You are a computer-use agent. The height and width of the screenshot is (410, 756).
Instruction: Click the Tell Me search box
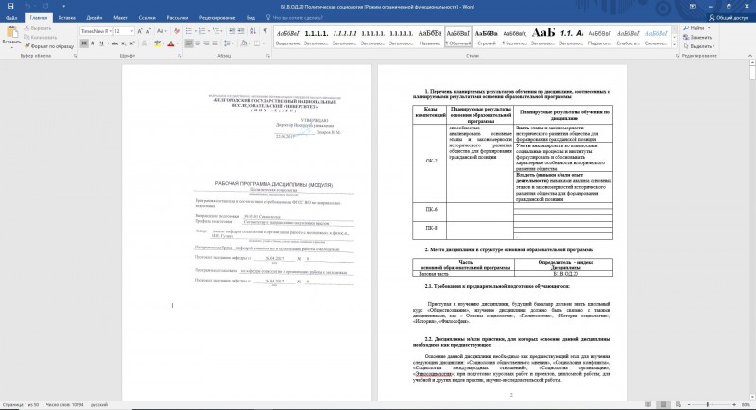pyautogui.click(x=295, y=18)
